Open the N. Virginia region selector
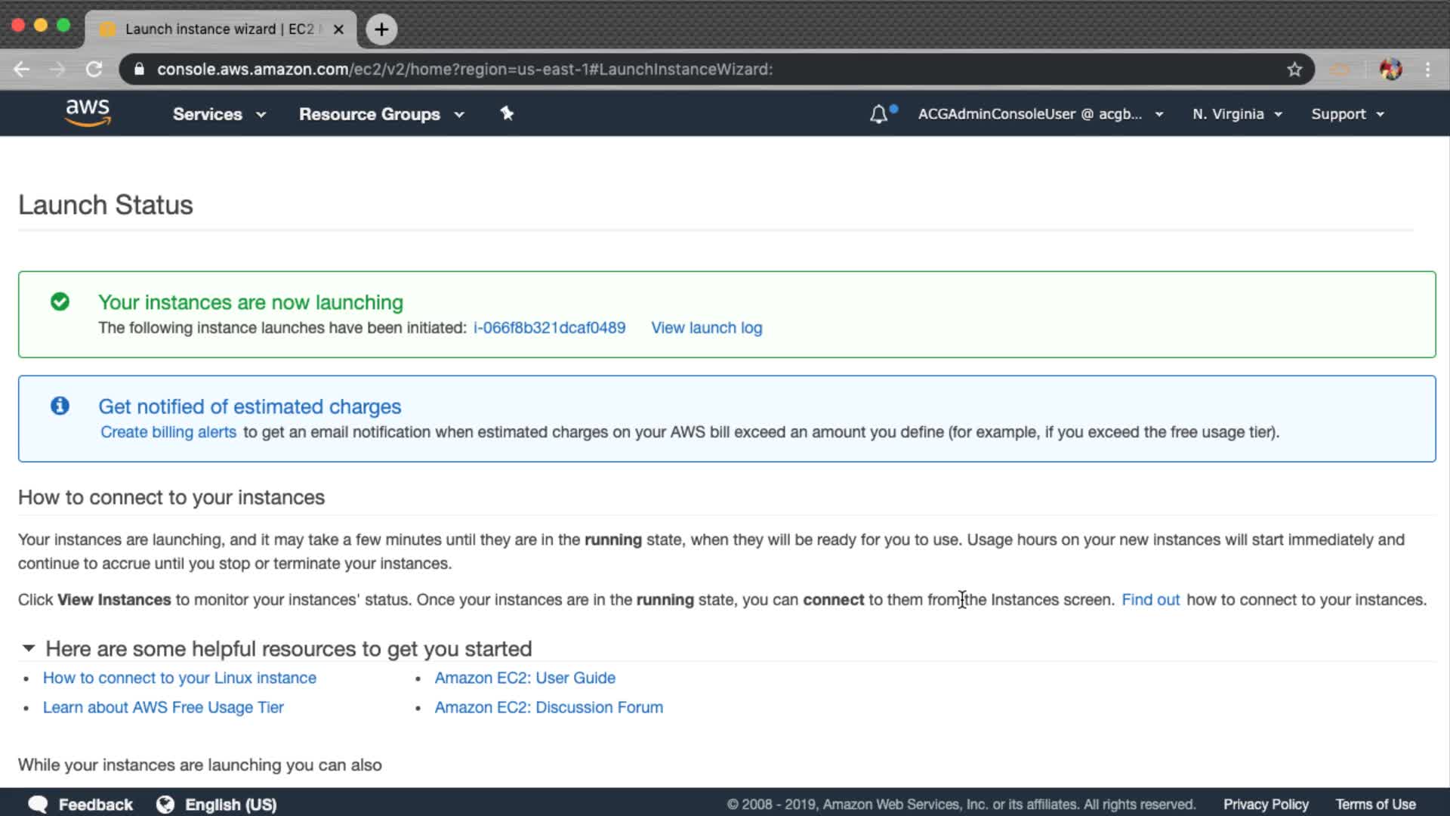This screenshot has width=1450, height=816. pos(1237,114)
